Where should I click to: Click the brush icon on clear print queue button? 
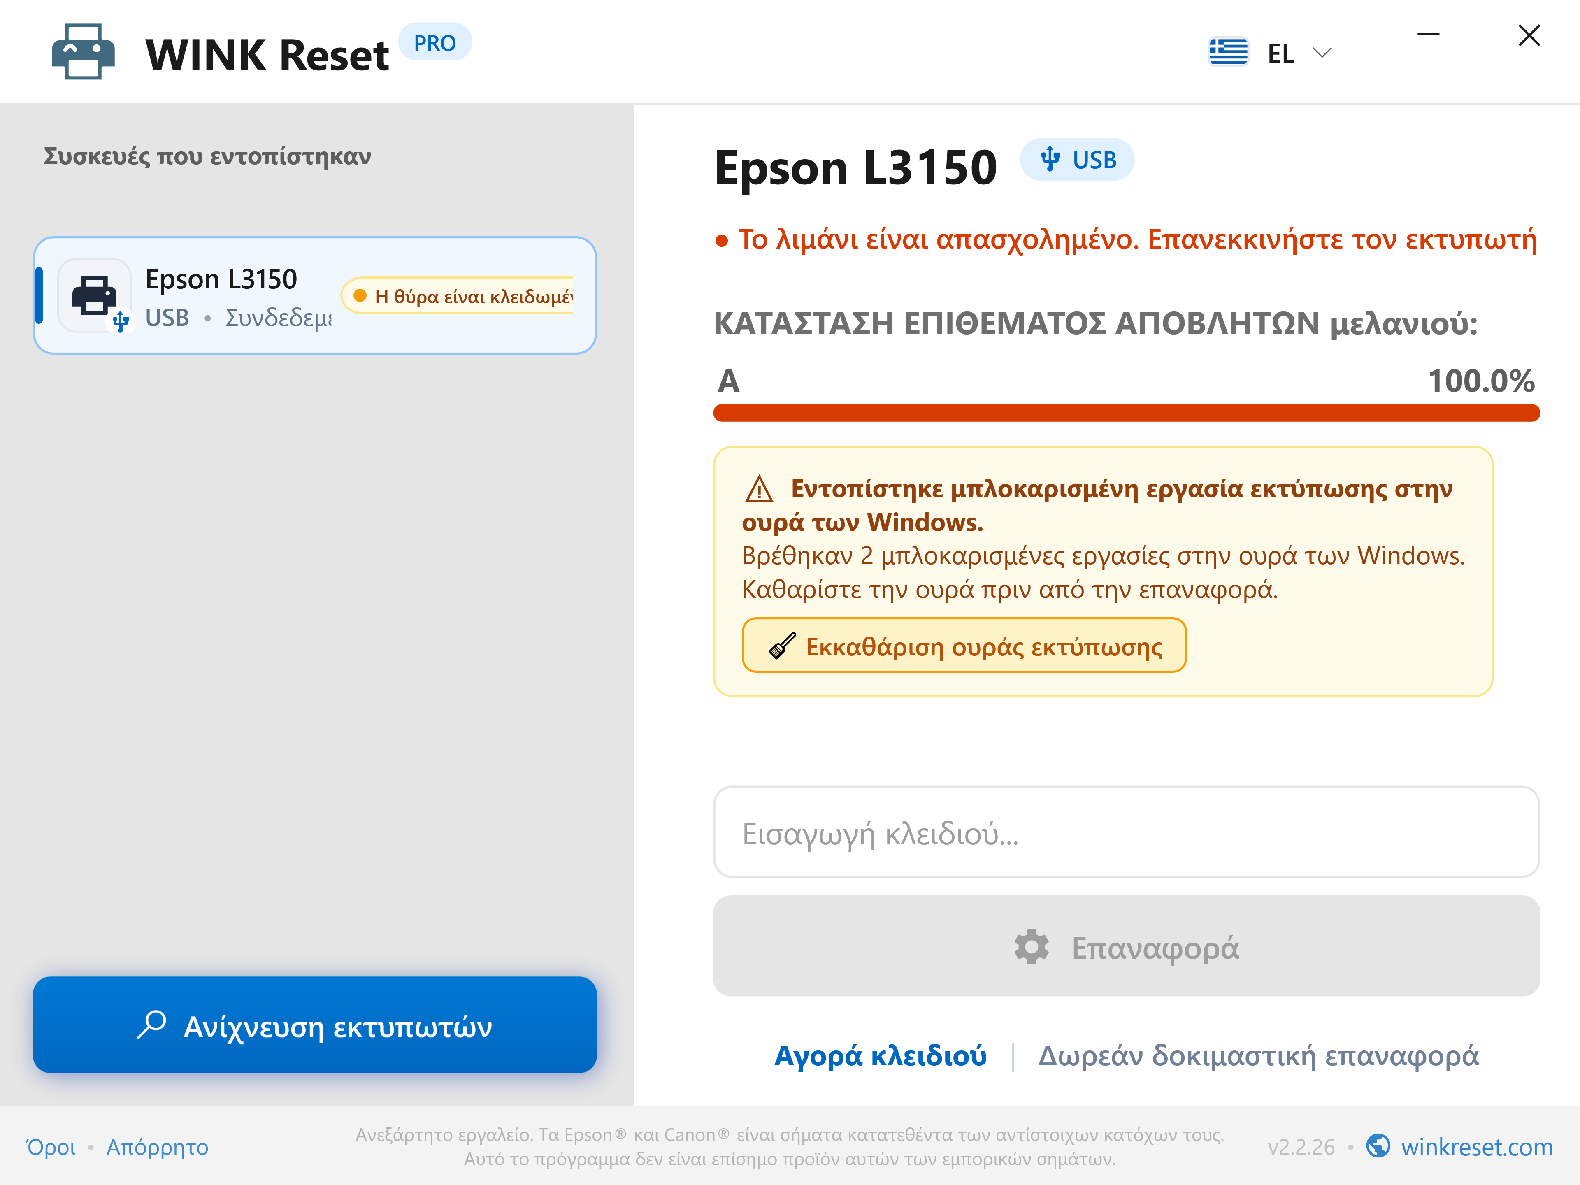(x=782, y=646)
